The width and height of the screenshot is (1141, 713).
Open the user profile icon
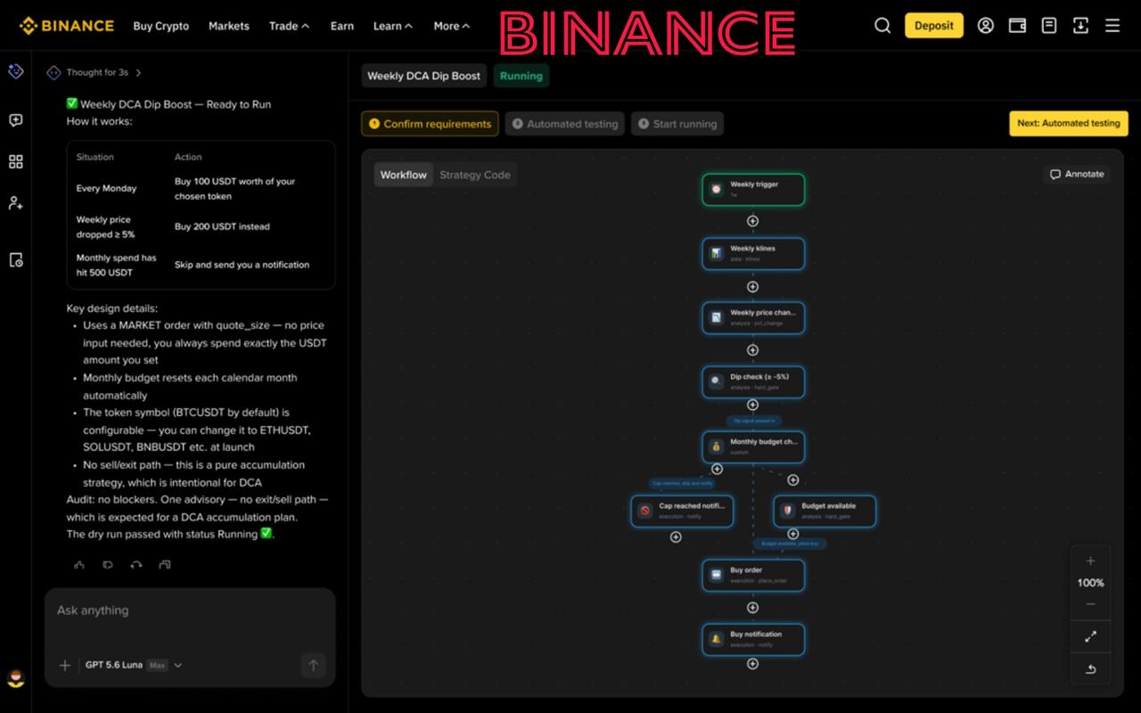click(985, 26)
